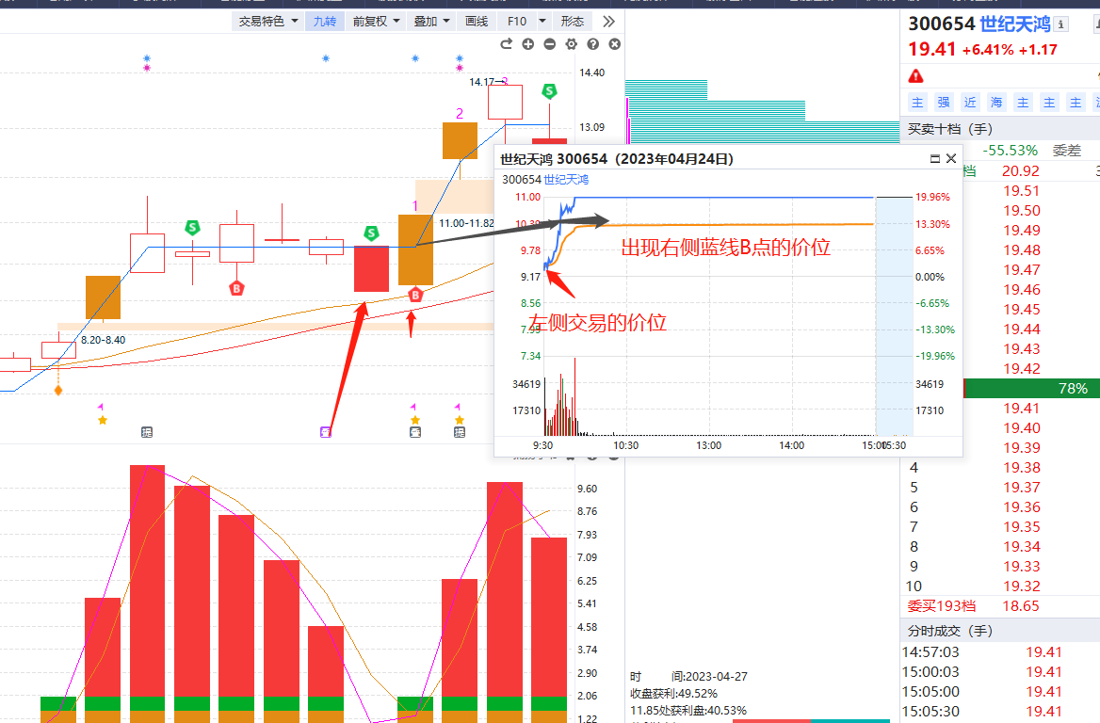Screen dimensions: 1100x723
Task: Click the 近 tag in quote panel
Action: [x=970, y=103]
